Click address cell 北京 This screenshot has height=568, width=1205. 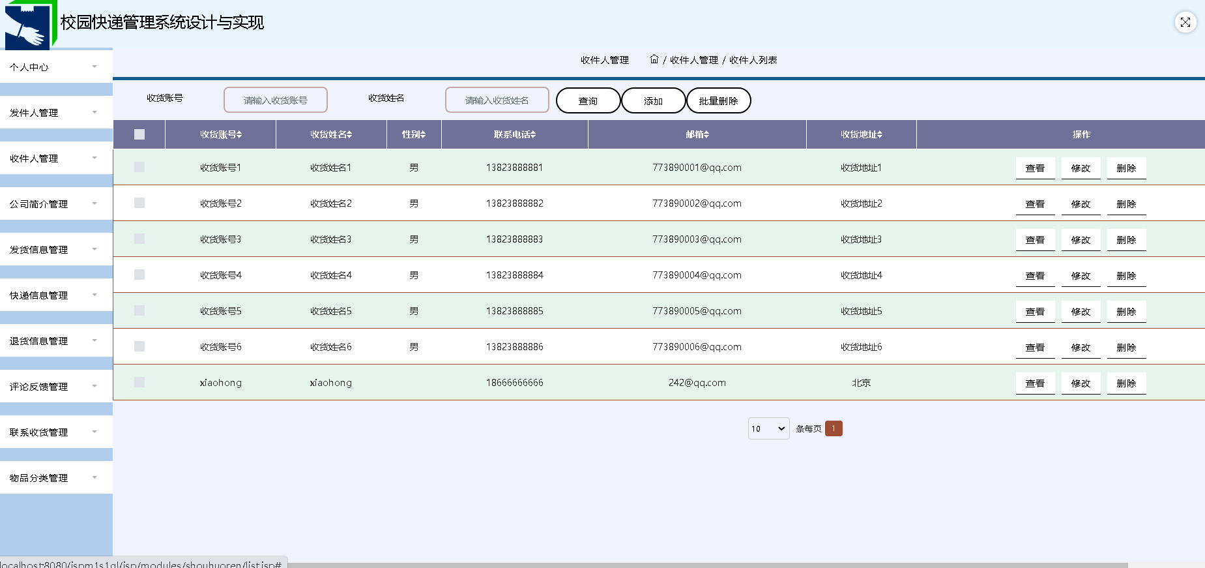(862, 383)
